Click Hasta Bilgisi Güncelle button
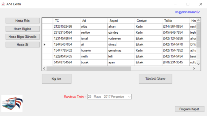Image resolution: width=207 pixels, height=116 pixels. [22, 37]
